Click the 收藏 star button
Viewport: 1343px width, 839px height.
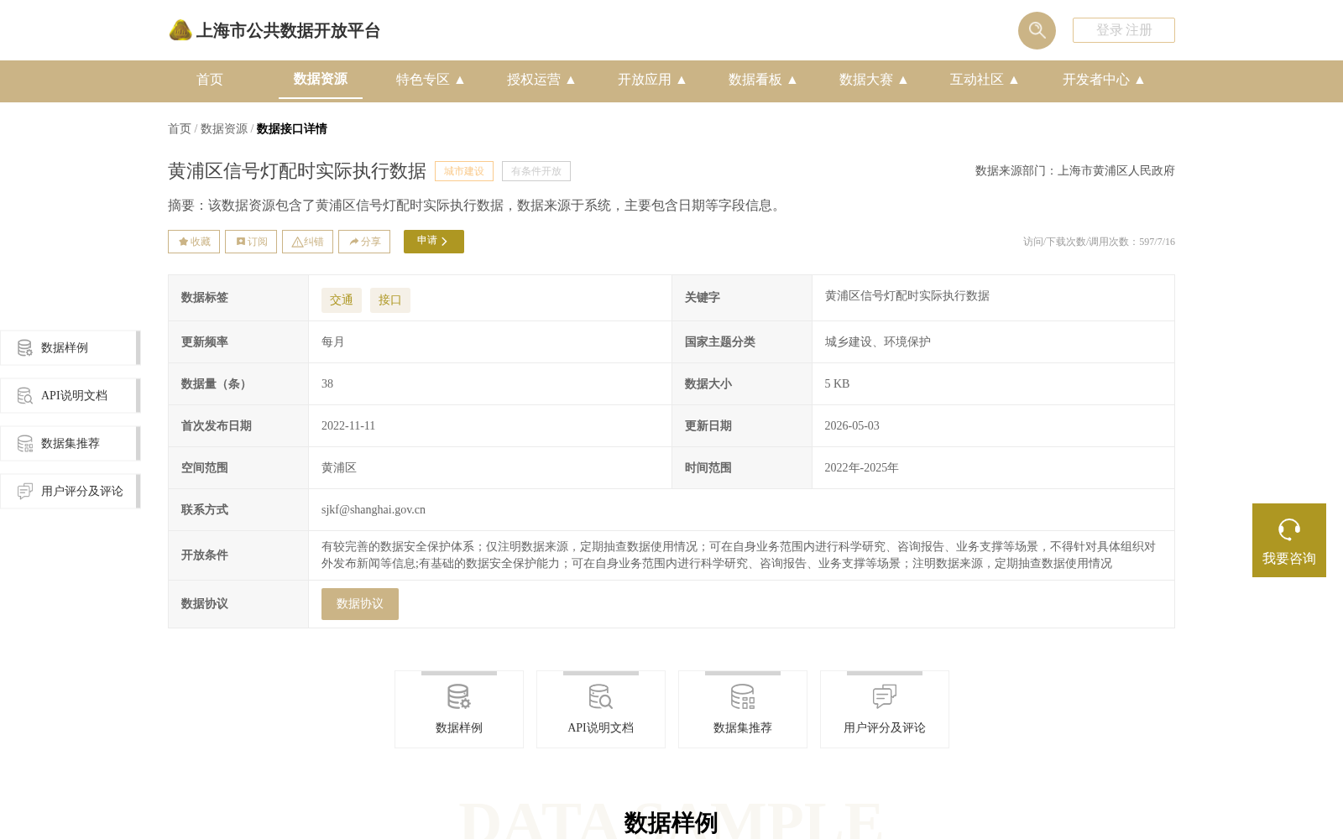(x=194, y=242)
